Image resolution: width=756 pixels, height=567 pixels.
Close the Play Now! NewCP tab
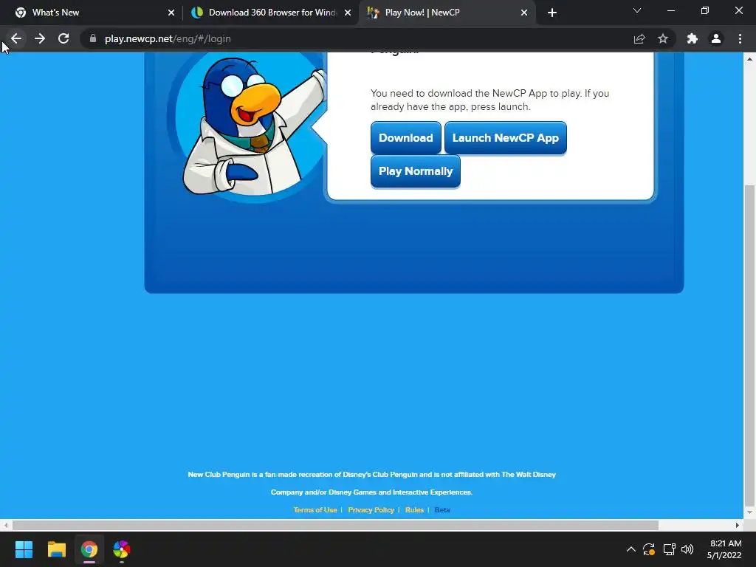(524, 13)
